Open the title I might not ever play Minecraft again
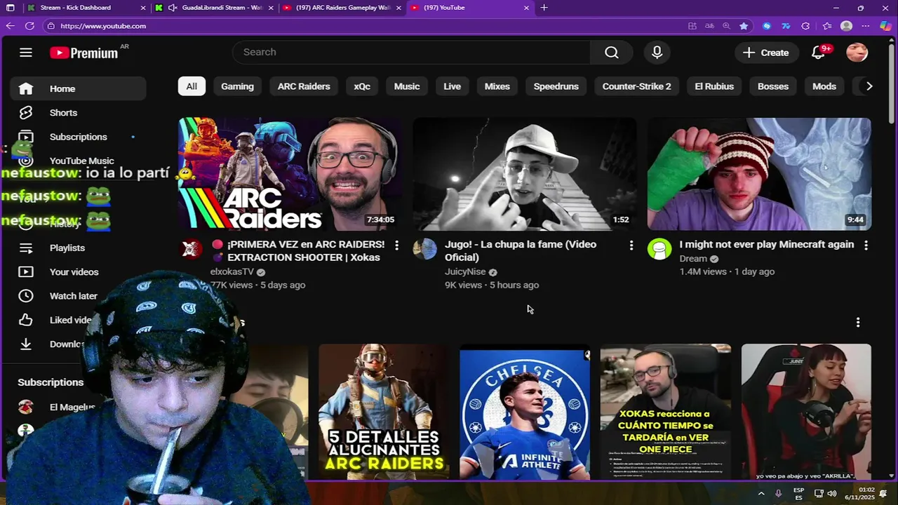The width and height of the screenshot is (898, 505). pyautogui.click(x=766, y=245)
